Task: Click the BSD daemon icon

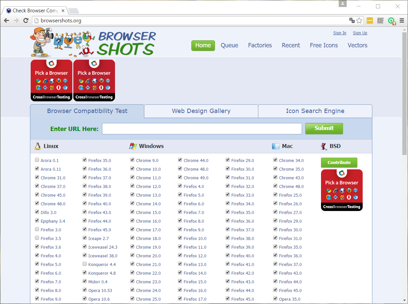Action: (324, 146)
